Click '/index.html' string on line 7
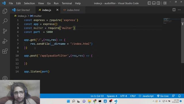The image size is (184, 104). click(x=80, y=44)
